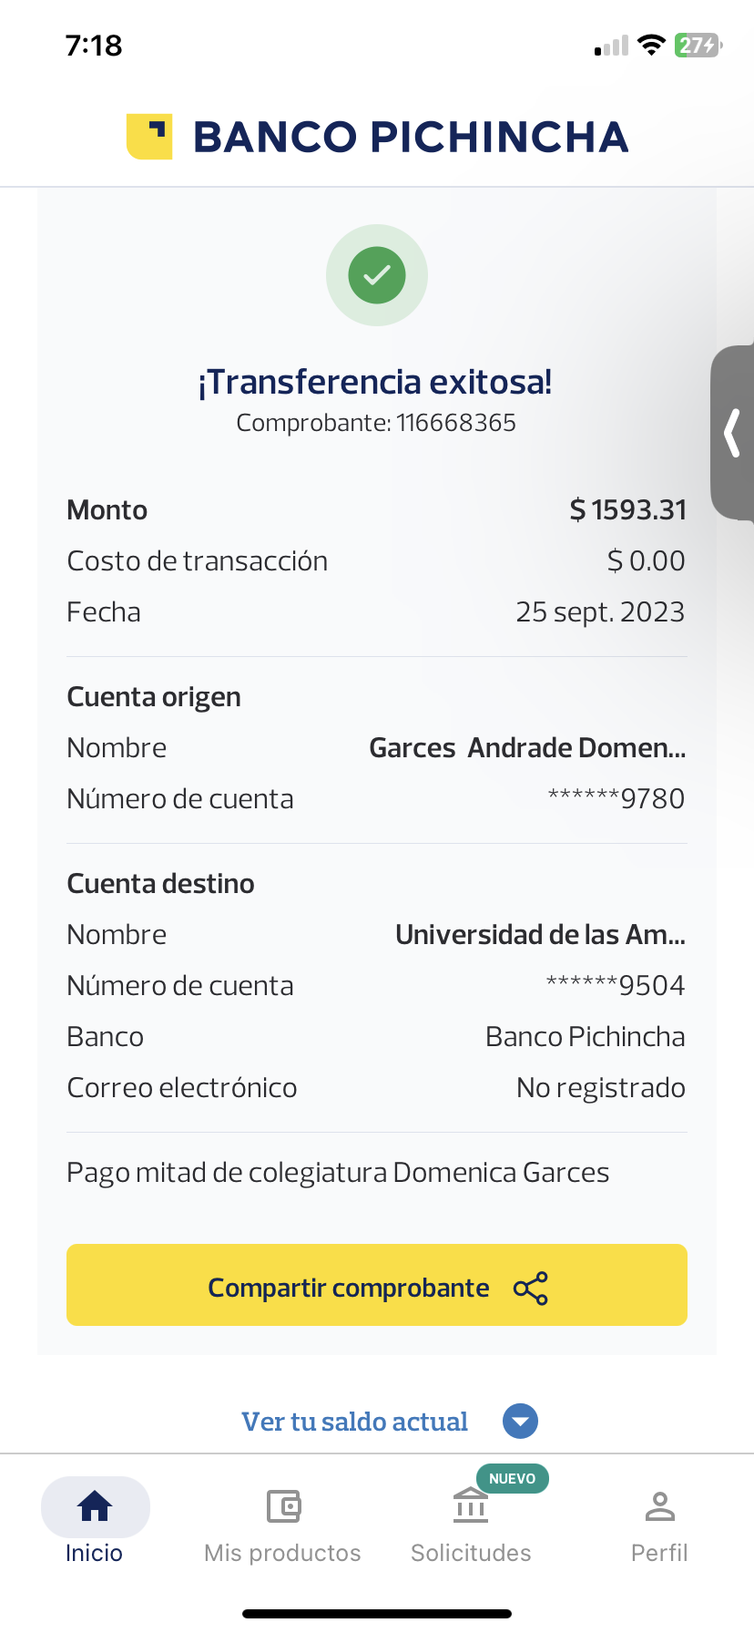Image resolution: width=754 pixels, height=1633 pixels.
Task: Tap the Wi-Fi icon in status bar
Action: click(651, 45)
